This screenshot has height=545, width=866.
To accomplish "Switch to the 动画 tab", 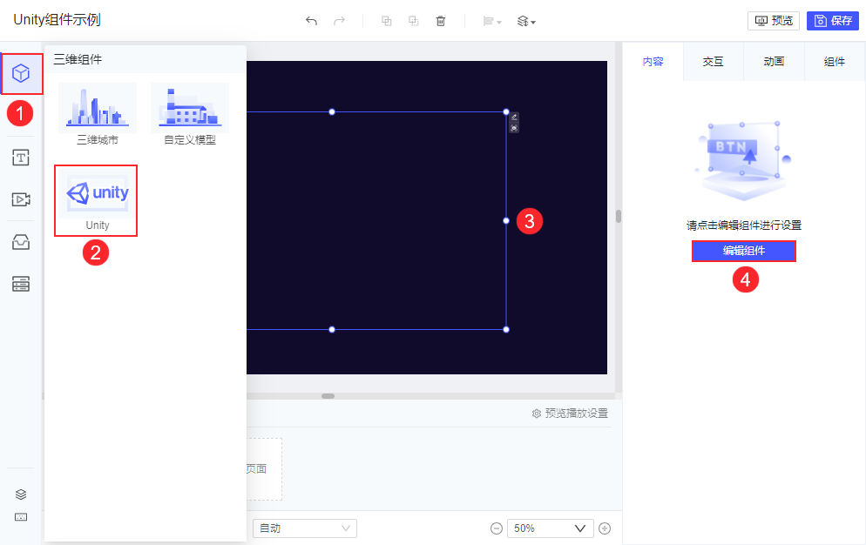I will coord(773,61).
